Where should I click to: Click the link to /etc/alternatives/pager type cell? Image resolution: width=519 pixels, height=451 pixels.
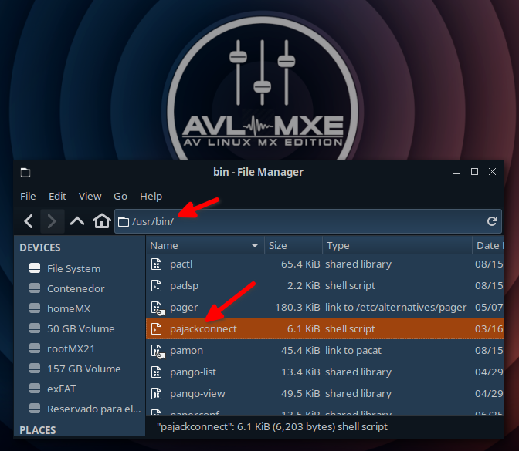pos(396,308)
